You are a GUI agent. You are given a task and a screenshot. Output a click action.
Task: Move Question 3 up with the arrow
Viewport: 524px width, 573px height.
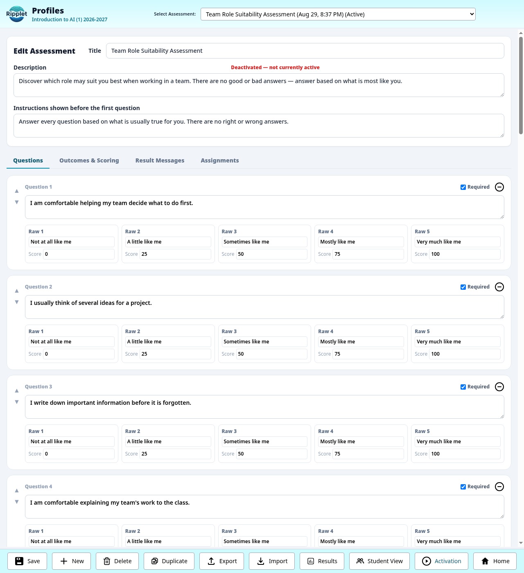point(17,390)
